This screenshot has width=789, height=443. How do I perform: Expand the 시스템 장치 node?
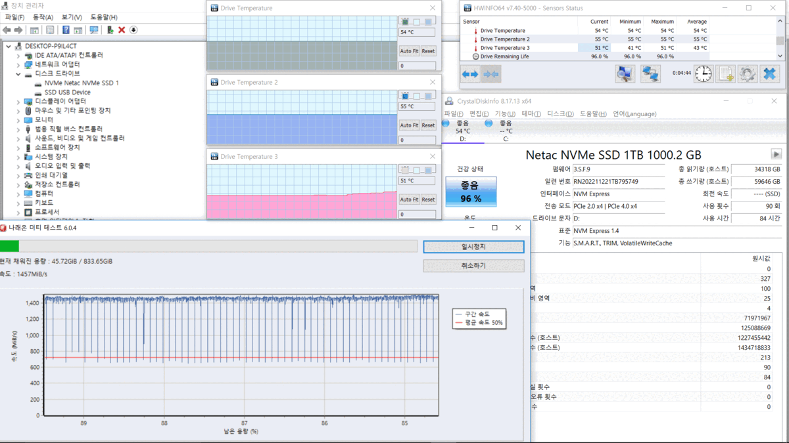pos(18,157)
